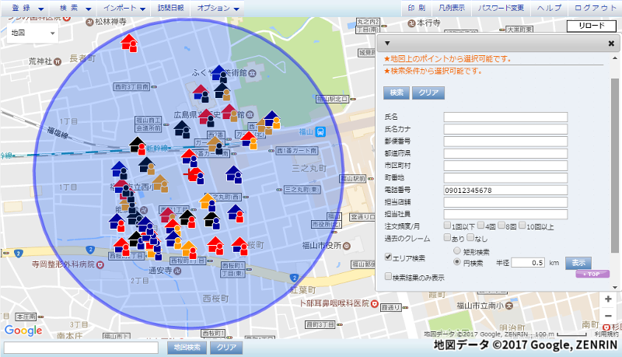Screen dimensions: 622x357
Task: Click the 福山 station train icon
Action: coord(320,131)
